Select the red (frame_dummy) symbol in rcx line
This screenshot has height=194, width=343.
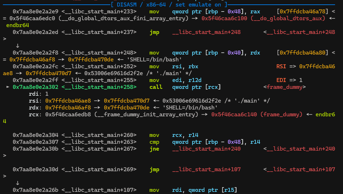point(281,115)
